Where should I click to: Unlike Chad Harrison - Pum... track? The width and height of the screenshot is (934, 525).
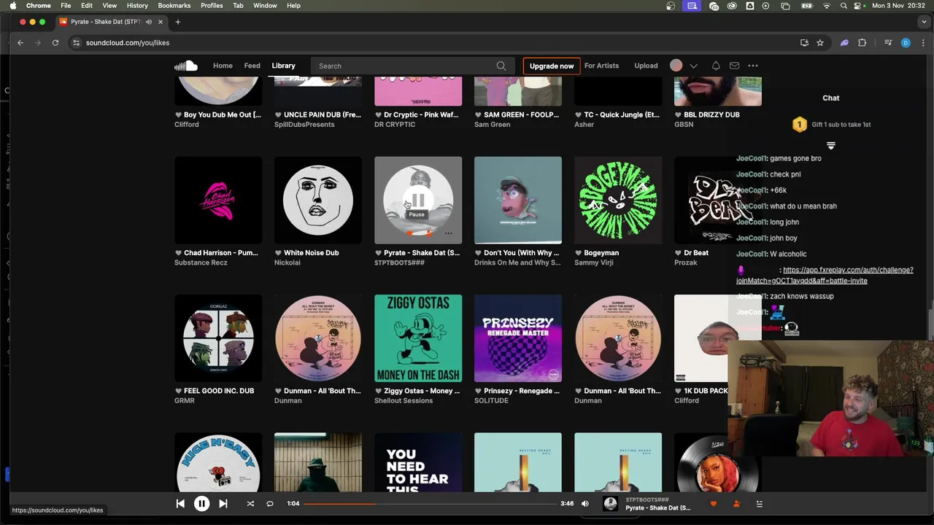click(178, 253)
